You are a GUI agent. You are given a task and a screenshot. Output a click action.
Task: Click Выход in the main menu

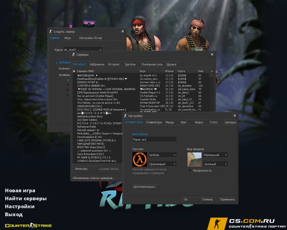coord(14,214)
